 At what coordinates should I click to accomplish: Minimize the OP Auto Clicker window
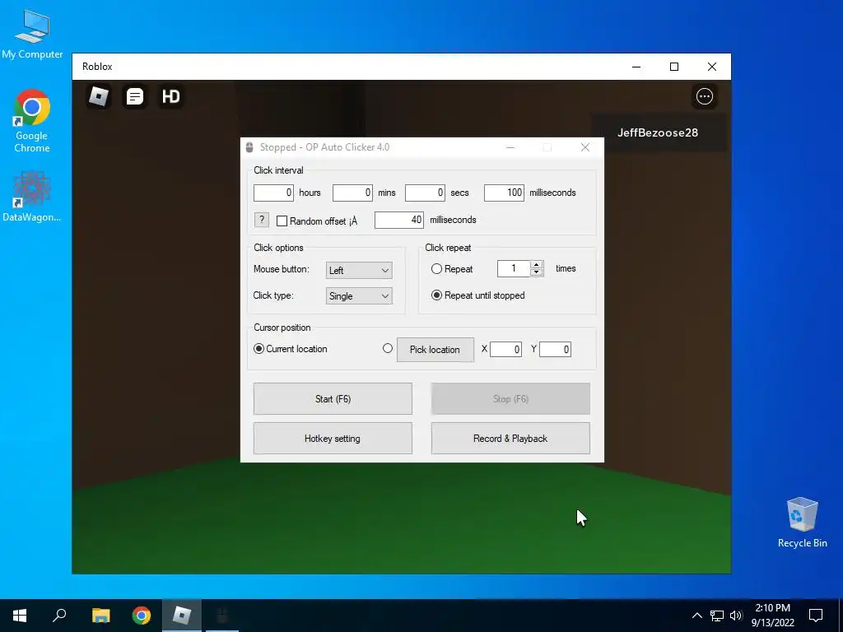510,147
